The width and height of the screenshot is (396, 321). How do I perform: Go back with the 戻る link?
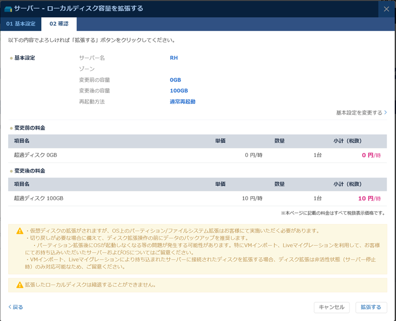16,307
